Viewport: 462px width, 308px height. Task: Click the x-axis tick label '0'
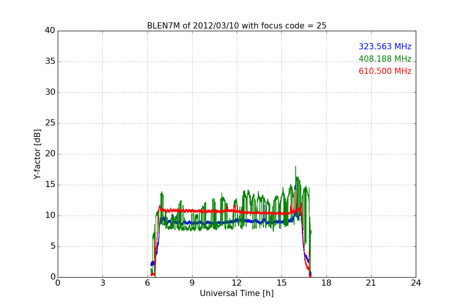tap(58, 283)
